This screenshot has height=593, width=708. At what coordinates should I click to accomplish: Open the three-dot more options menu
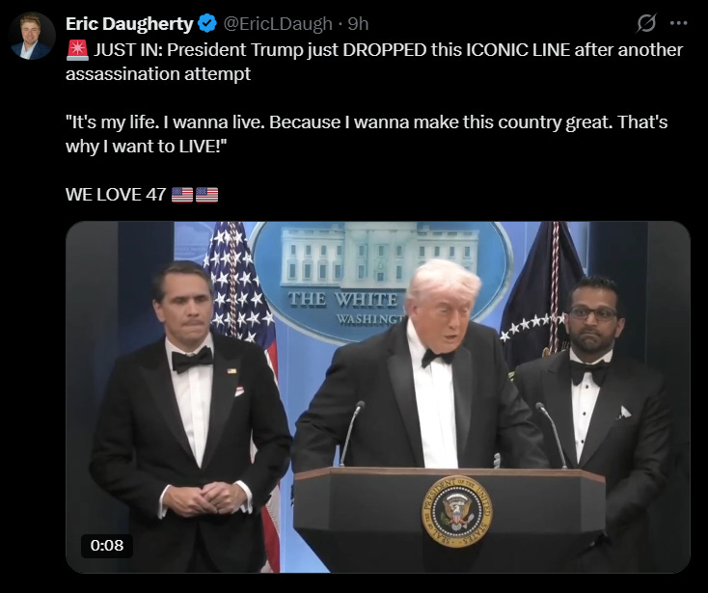679,23
